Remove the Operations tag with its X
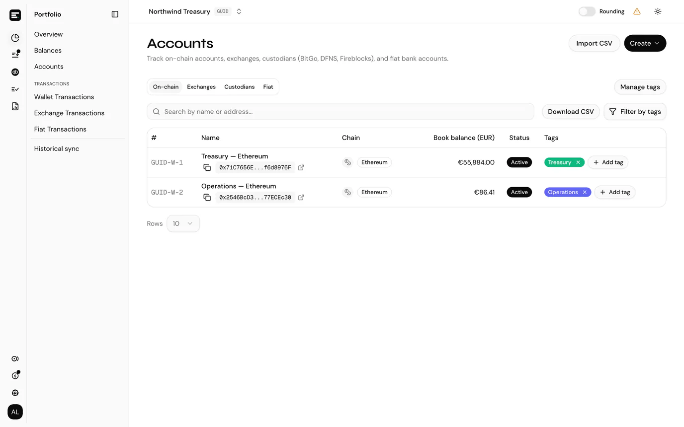This screenshot has height=427, width=684. 585,192
